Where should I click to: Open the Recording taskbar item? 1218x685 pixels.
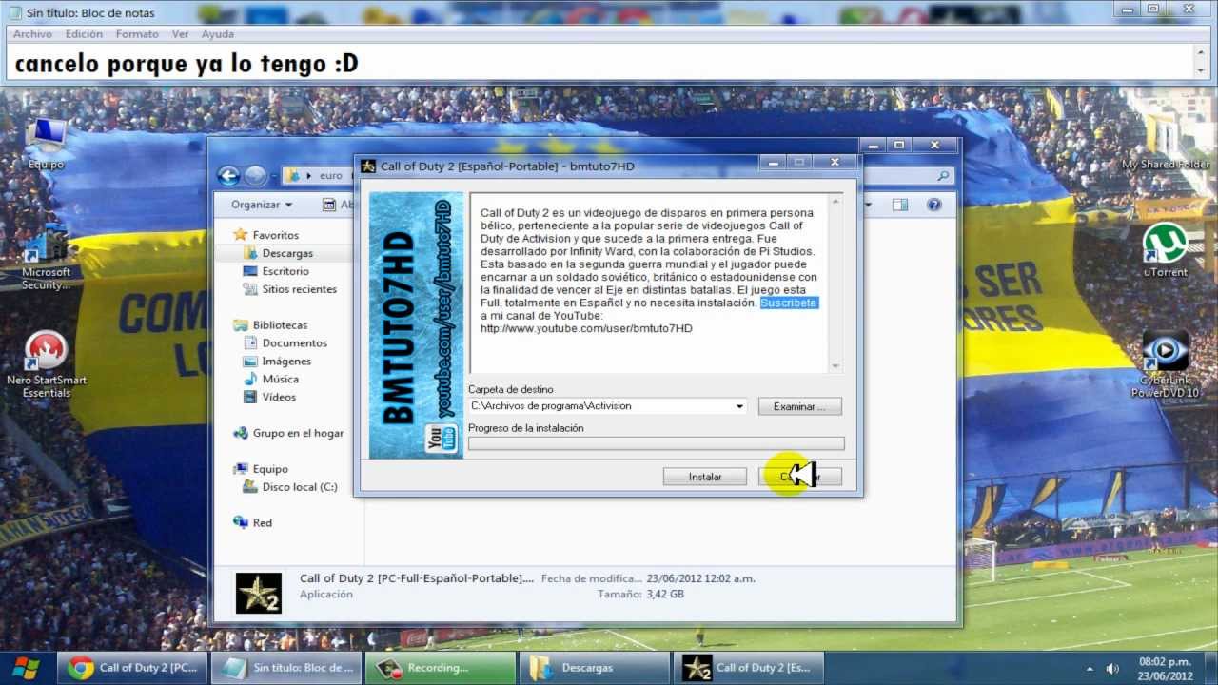(x=441, y=668)
